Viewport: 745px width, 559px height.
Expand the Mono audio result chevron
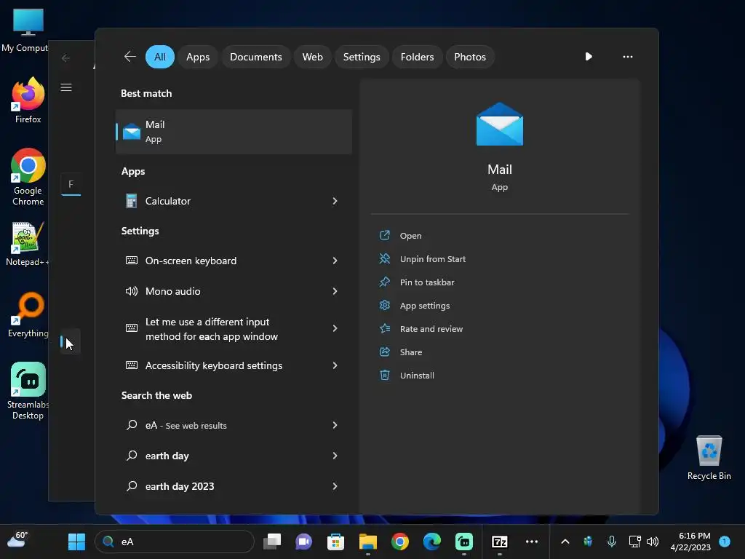[x=335, y=291]
